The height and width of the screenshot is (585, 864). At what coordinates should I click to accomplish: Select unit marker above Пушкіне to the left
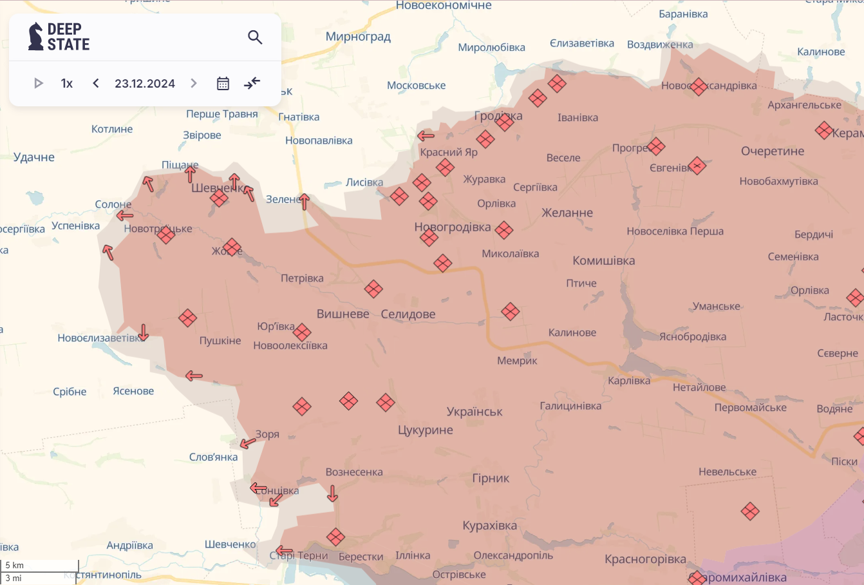[x=187, y=318]
